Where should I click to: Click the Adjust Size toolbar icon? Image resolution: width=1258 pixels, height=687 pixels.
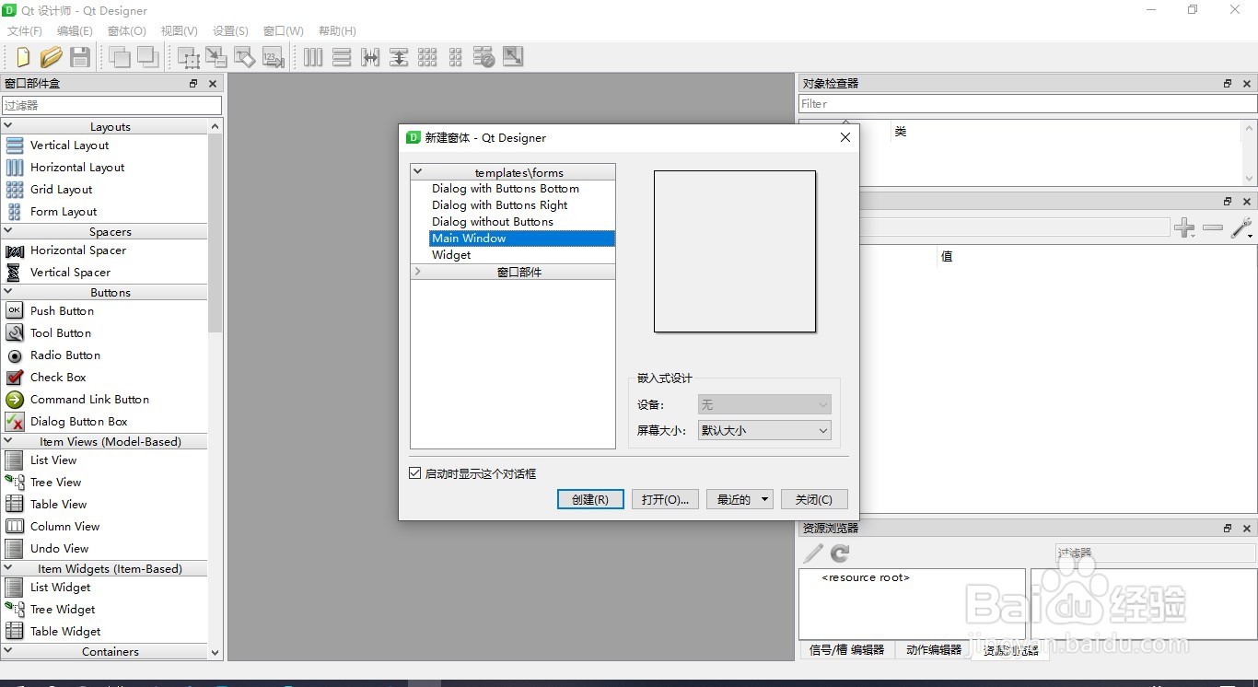click(x=513, y=57)
